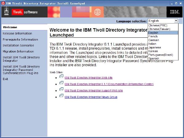Open Password Synchronization Plug-ins install page

21,70
